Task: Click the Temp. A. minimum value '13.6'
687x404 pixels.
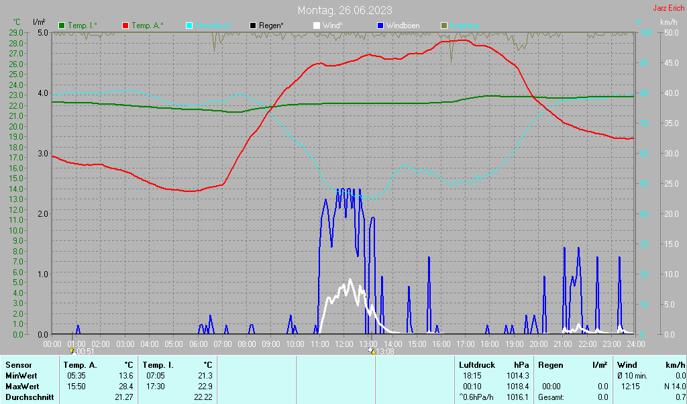Action: (x=126, y=376)
